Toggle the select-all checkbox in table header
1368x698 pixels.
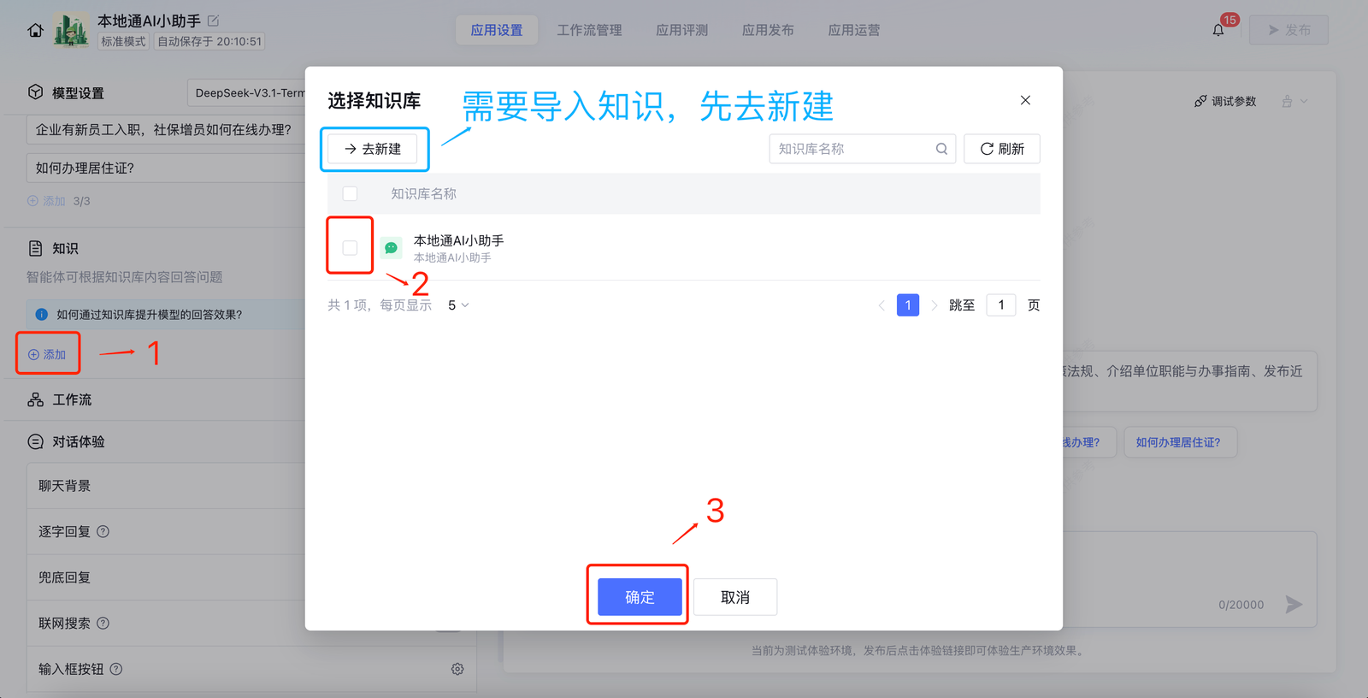coord(350,193)
